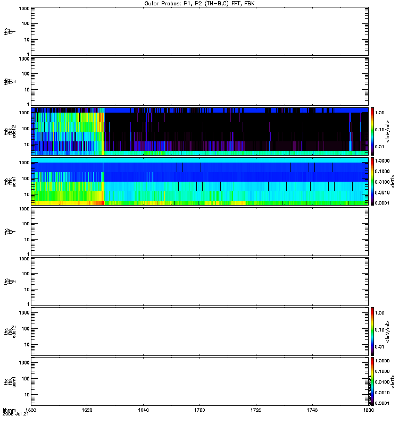Click the '0.1000' label on thc scm1 color bar

[x=382, y=371]
